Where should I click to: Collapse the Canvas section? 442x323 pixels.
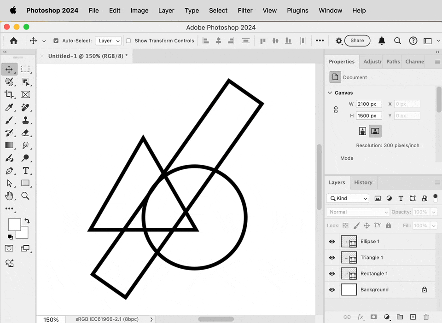[330, 92]
